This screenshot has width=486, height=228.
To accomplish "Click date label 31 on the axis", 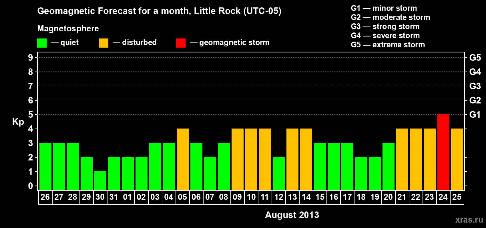I will (x=114, y=197).
